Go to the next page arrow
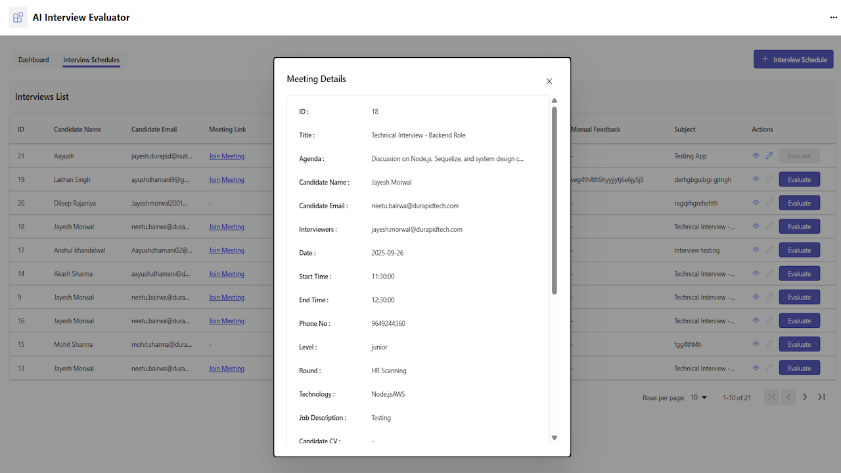This screenshot has width=841, height=473. (805, 397)
